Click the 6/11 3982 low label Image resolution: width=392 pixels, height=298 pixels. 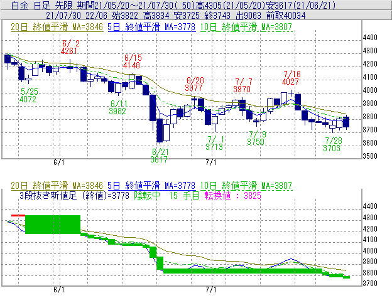[118, 107]
